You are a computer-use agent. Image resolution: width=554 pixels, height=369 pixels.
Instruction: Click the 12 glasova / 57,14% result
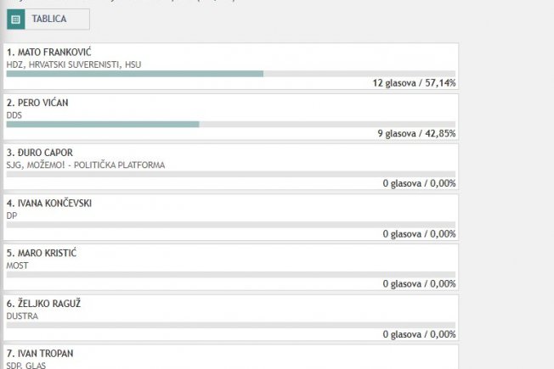(x=414, y=83)
